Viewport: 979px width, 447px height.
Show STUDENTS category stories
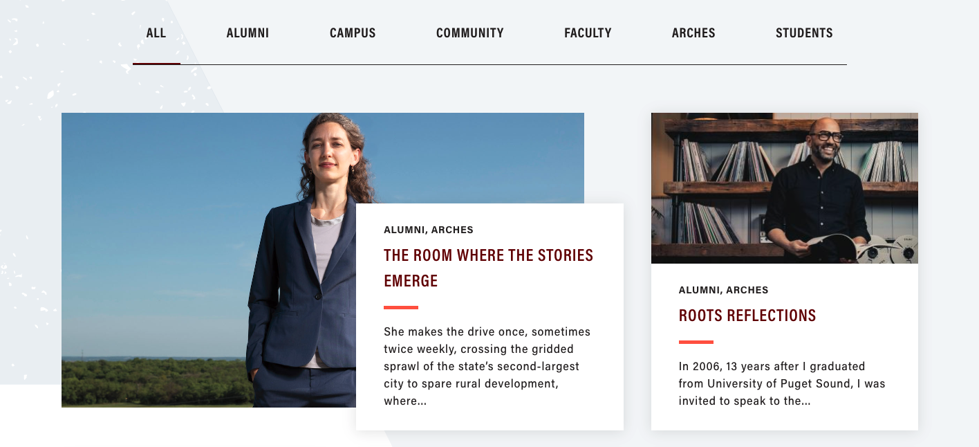(804, 33)
